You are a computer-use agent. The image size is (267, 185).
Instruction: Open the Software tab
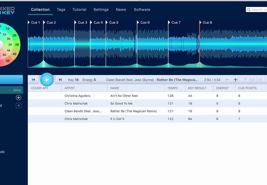142,10
